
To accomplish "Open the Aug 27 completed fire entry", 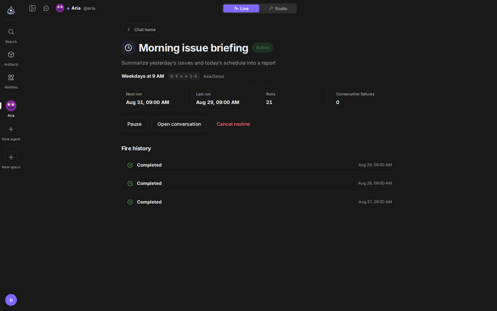I will [260, 202].
